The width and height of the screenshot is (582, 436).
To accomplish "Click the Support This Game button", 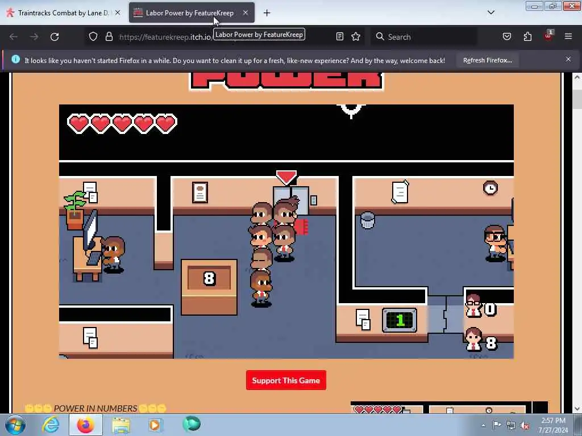I will (x=286, y=380).
